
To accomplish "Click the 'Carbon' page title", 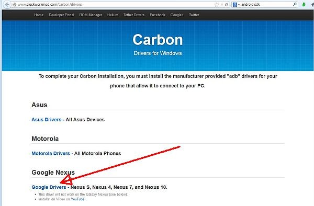I will tap(158, 40).
